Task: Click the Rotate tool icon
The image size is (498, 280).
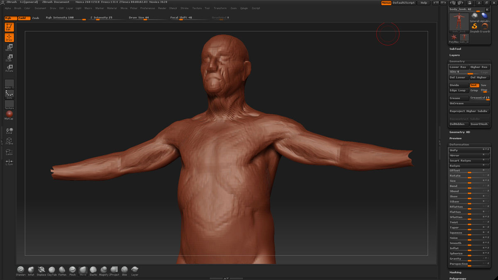Action: [x=9, y=68]
